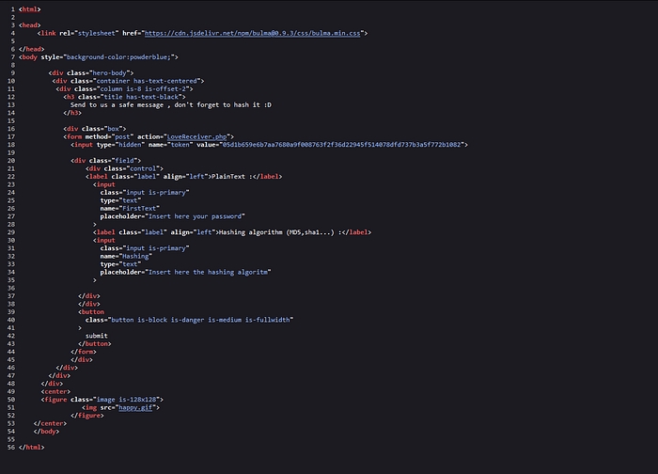This screenshot has height=474, width=658.
Task: Click the "Insert here your password" placeholder value
Action: click(x=203, y=215)
